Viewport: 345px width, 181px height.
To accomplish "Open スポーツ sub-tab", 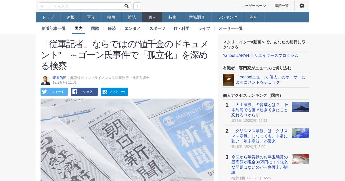I will click(157, 28).
